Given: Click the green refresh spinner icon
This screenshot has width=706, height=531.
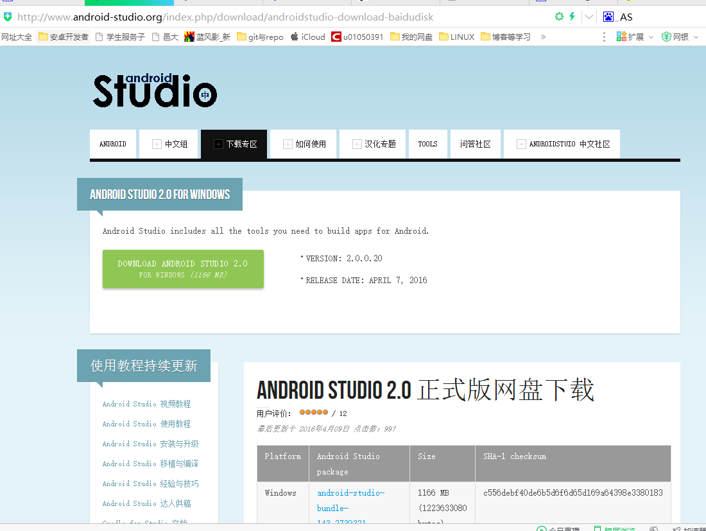Looking at the screenshot, I should coord(559,17).
